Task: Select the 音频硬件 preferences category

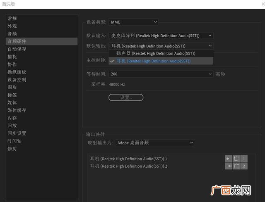Action: pyautogui.click(x=41, y=41)
